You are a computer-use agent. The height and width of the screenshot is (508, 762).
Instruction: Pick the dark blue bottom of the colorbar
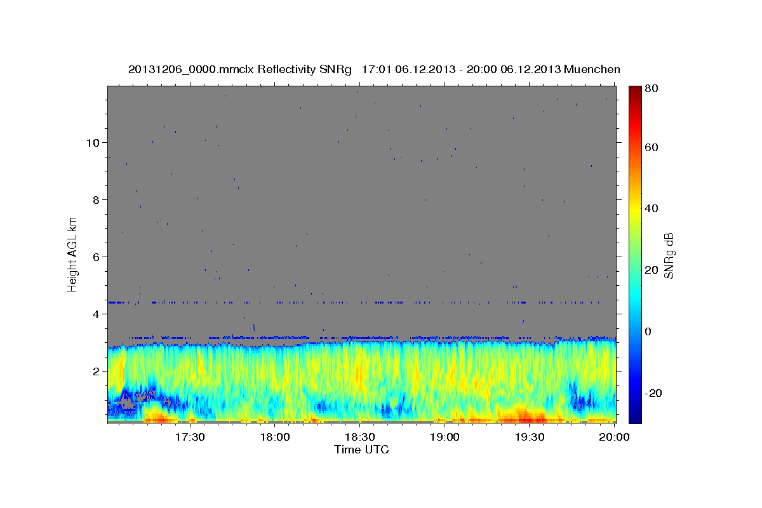tap(635, 416)
